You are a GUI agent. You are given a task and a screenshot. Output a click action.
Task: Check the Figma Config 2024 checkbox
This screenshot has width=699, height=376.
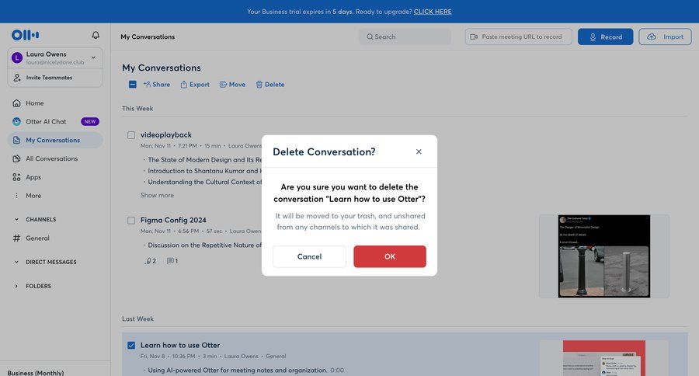(x=131, y=221)
